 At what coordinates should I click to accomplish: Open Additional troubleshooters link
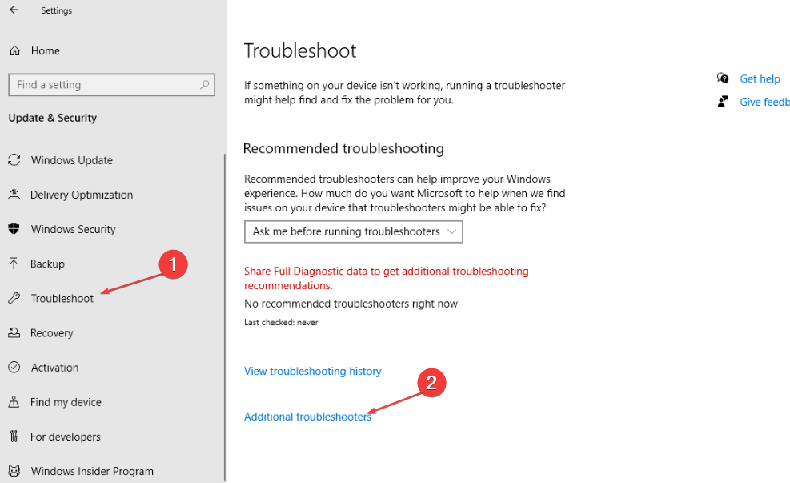[307, 417]
